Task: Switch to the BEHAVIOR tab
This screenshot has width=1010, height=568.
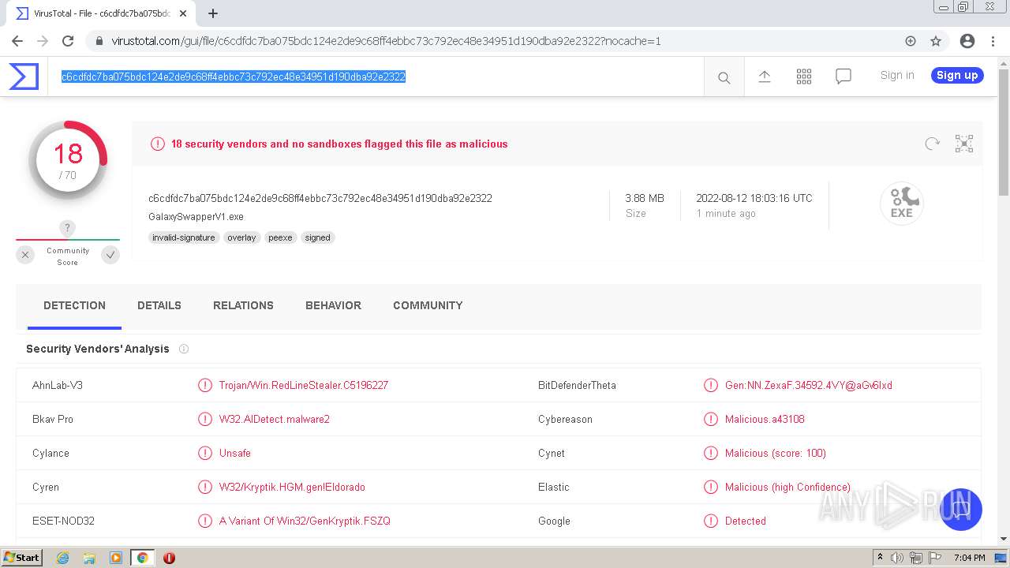Action: pos(333,305)
